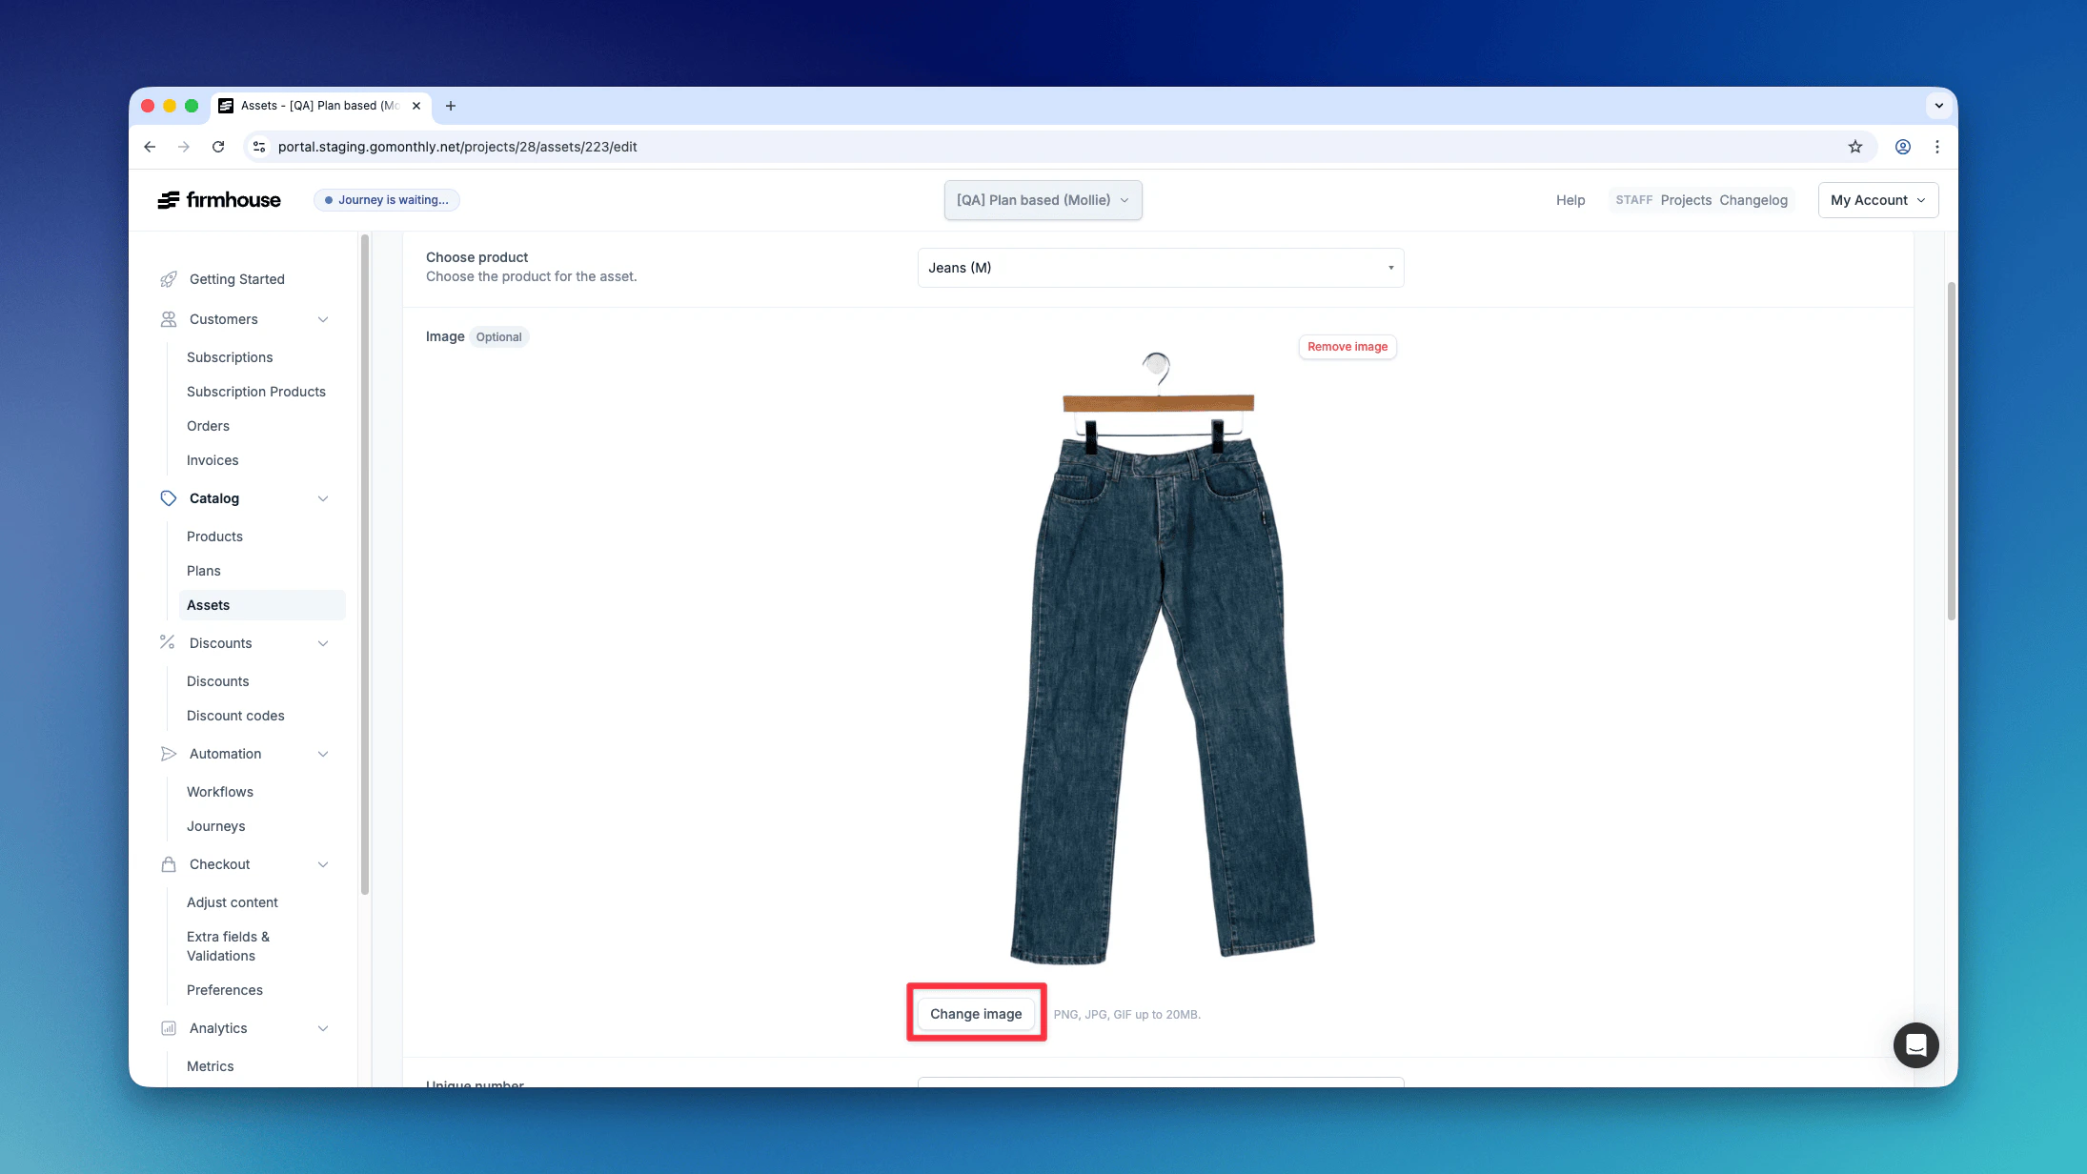This screenshot has height=1174, width=2087.
Task: Click the Catalog tag icon
Action: point(169,498)
